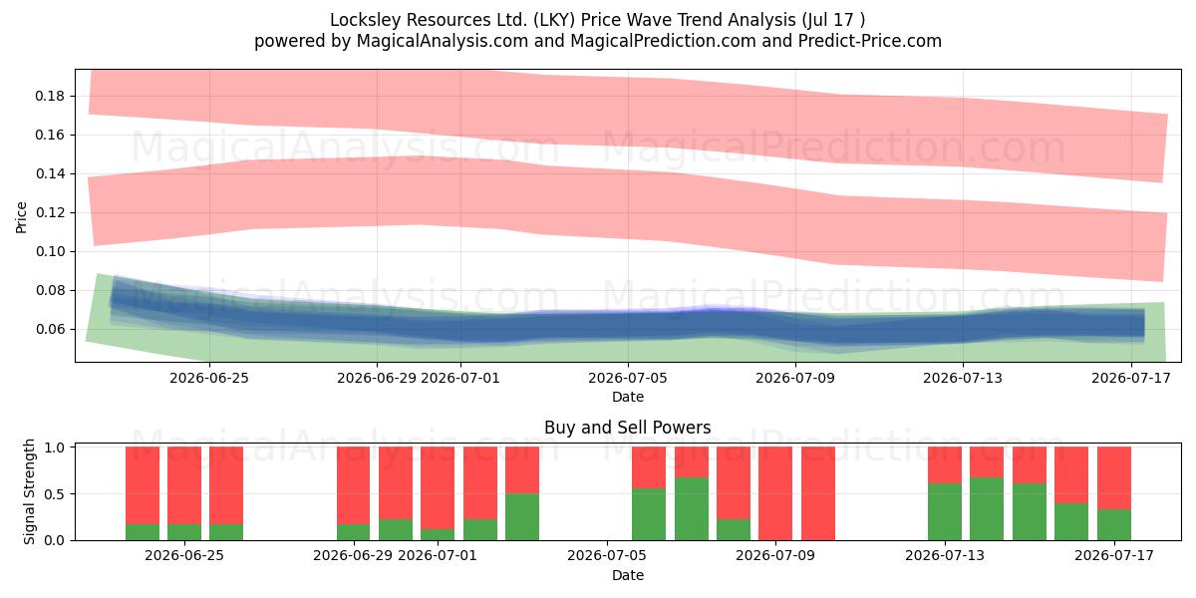Click the signal bar above the 2026-07-17 tick
The height and width of the screenshot is (598, 1196).
click(1113, 493)
